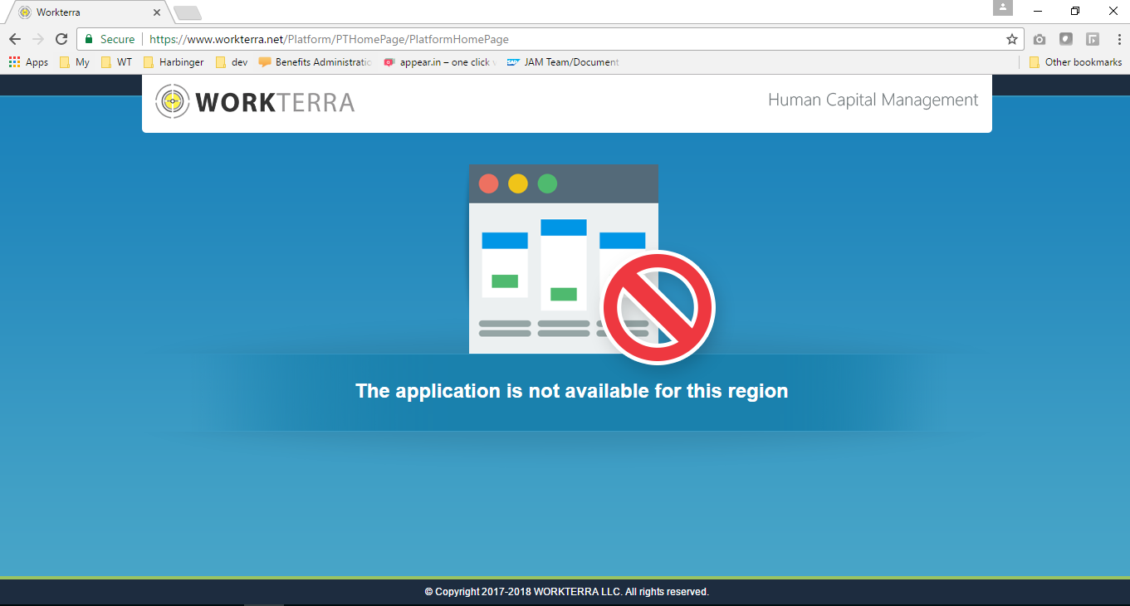The image size is (1130, 606).
Task: Open the WT bookmarks folder
Action: pos(116,62)
